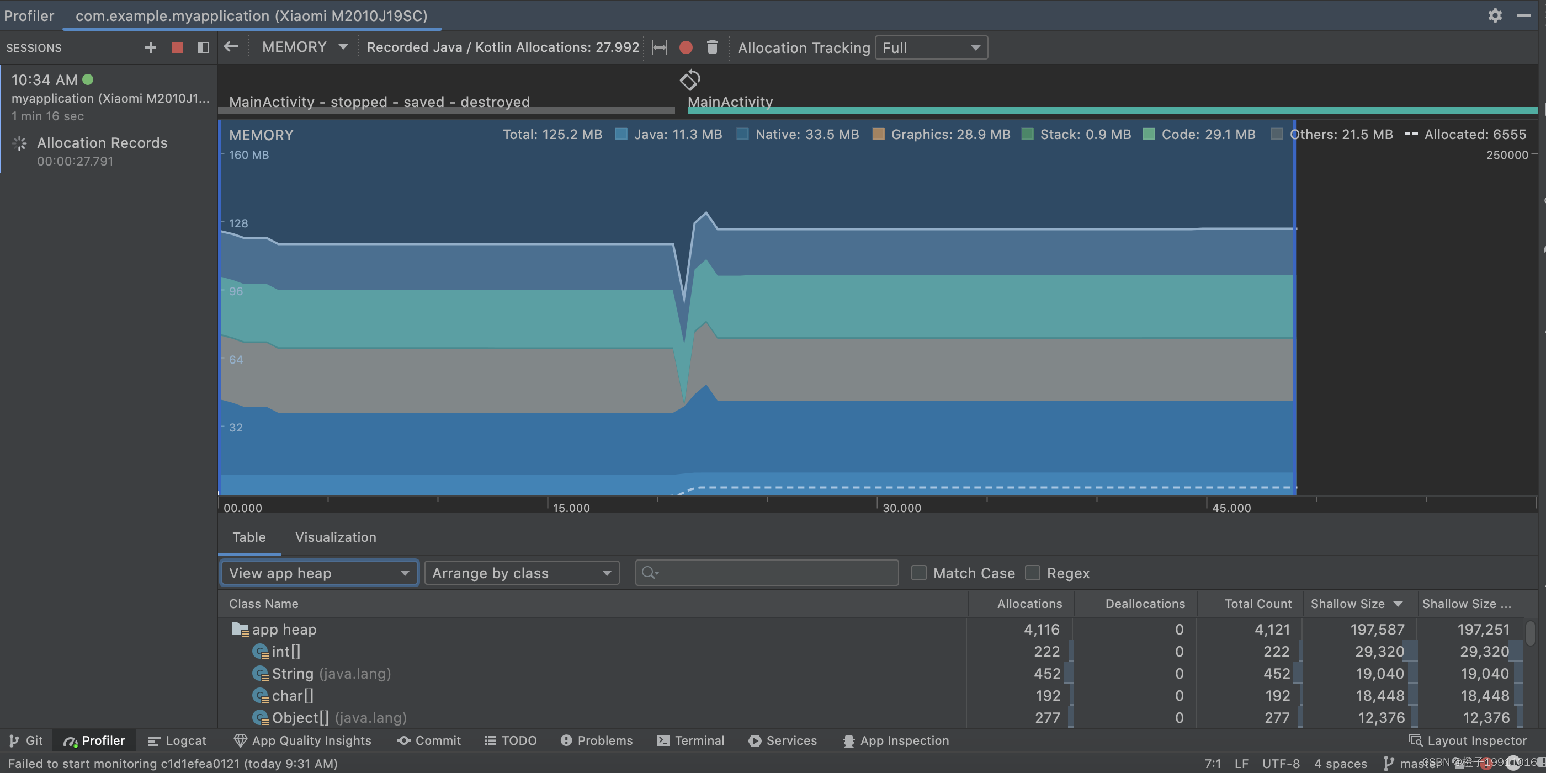
Task: Go back with the left arrow icon
Action: [231, 47]
